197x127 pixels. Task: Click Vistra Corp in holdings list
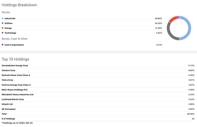point(7,80)
